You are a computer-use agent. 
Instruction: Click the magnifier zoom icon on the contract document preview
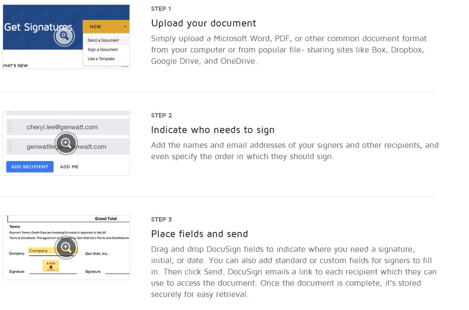tap(66, 248)
